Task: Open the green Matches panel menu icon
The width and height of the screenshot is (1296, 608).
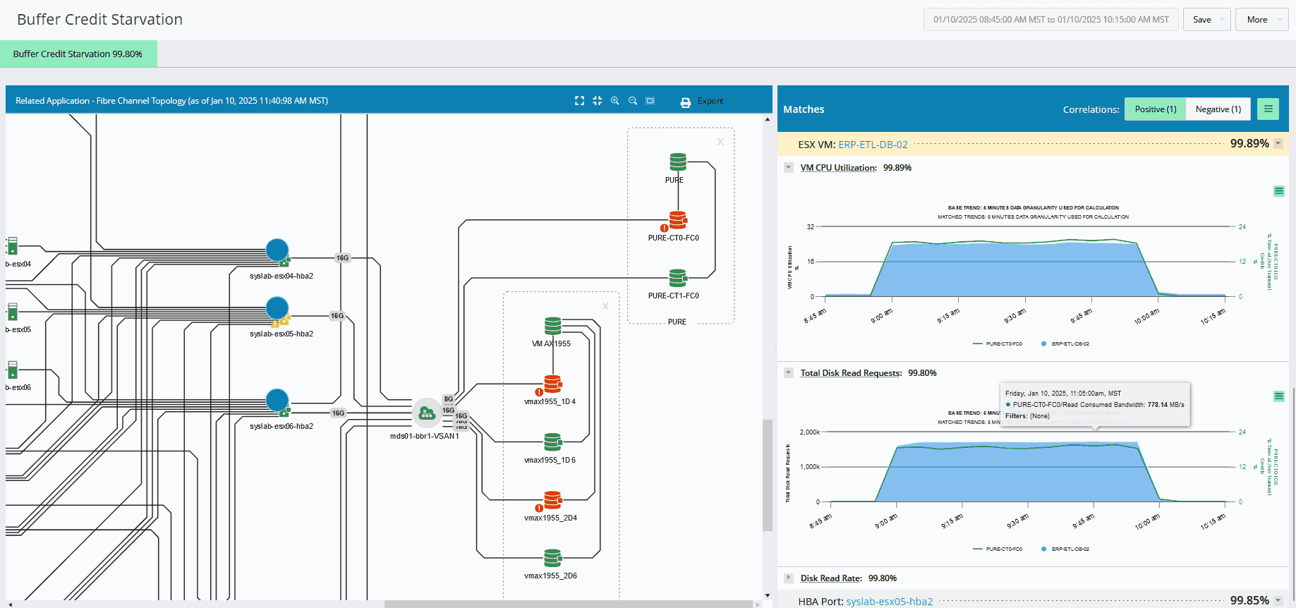Action: (1268, 109)
